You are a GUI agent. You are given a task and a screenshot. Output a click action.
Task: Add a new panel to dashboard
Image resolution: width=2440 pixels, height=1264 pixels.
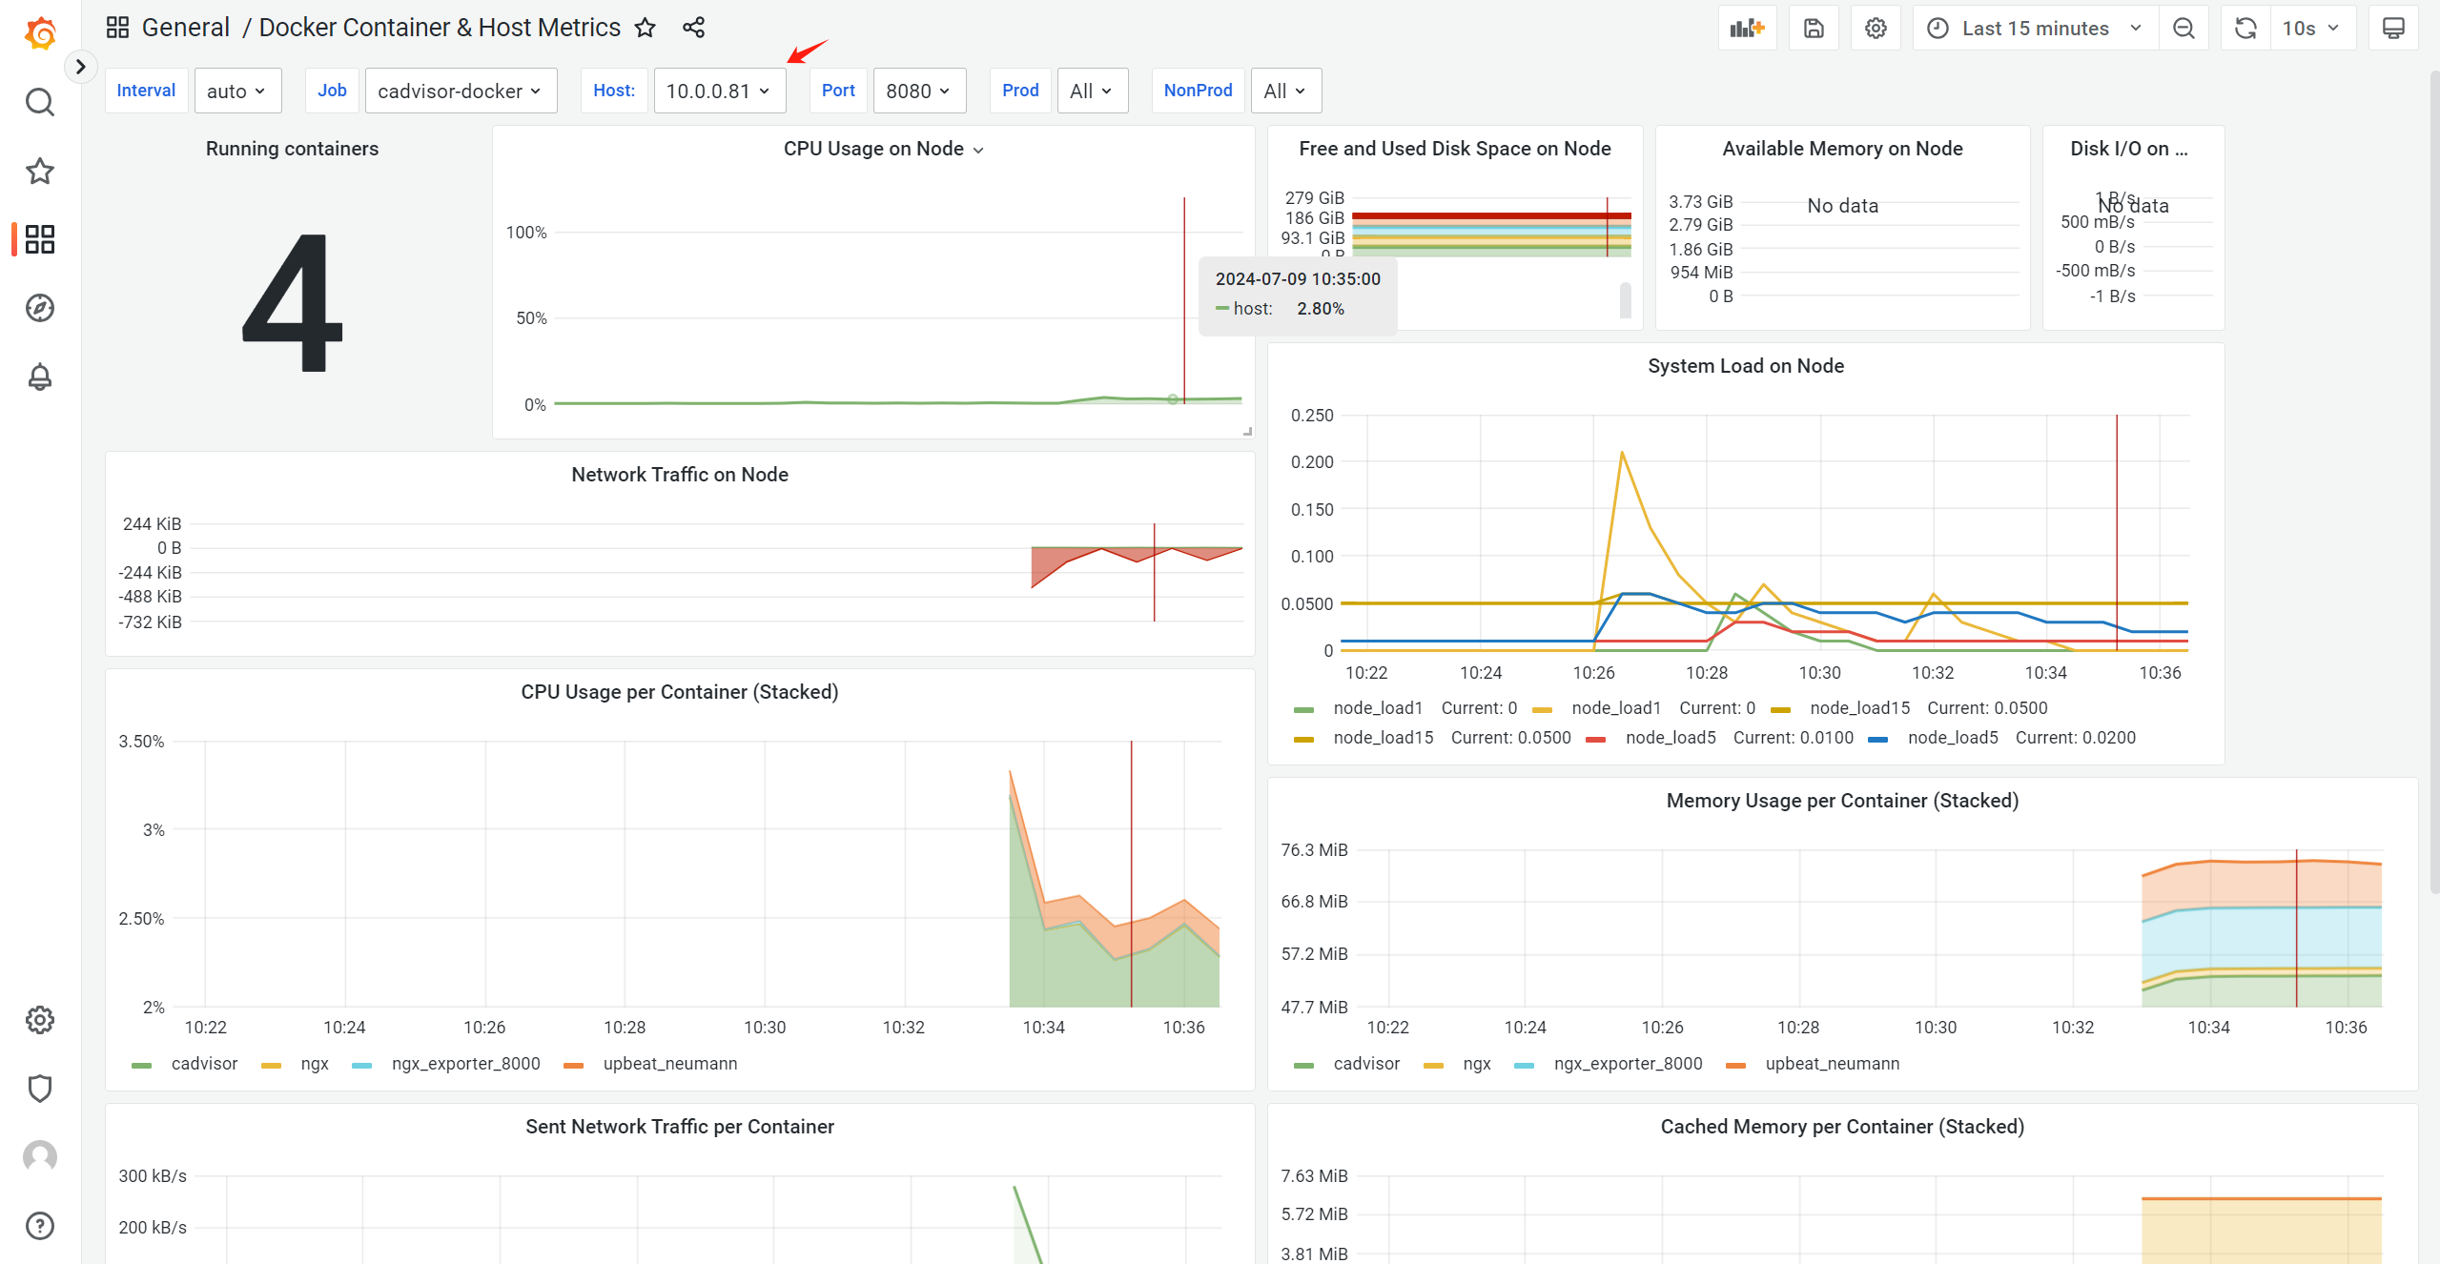coord(1747,29)
